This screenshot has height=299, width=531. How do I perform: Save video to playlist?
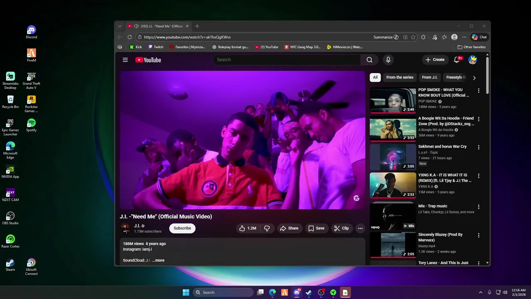click(317, 228)
